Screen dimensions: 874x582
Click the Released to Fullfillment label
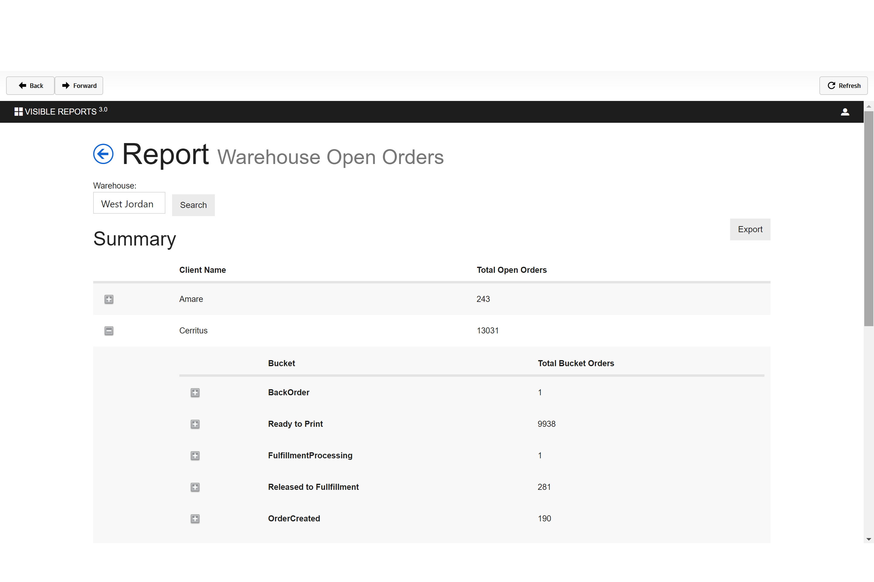(x=313, y=487)
